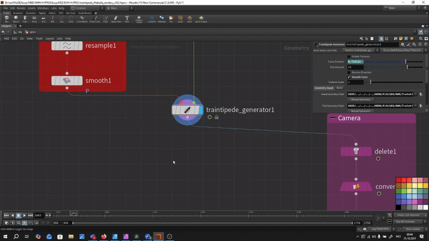Open the File menu
This screenshot has height=241, width=429.
point(5,8)
